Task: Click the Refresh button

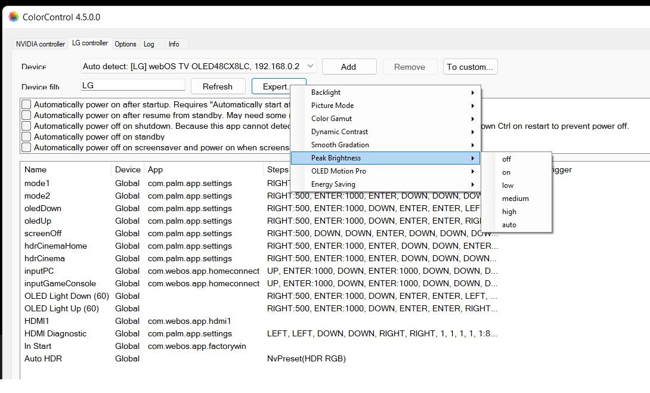Action: click(x=218, y=86)
